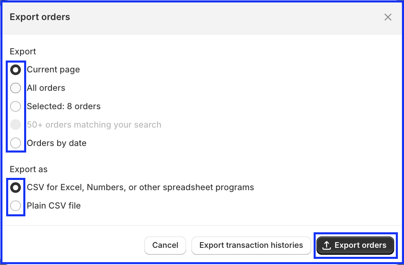Select the Orders by date radio circle
This screenshot has width=404, height=265.
click(16, 143)
